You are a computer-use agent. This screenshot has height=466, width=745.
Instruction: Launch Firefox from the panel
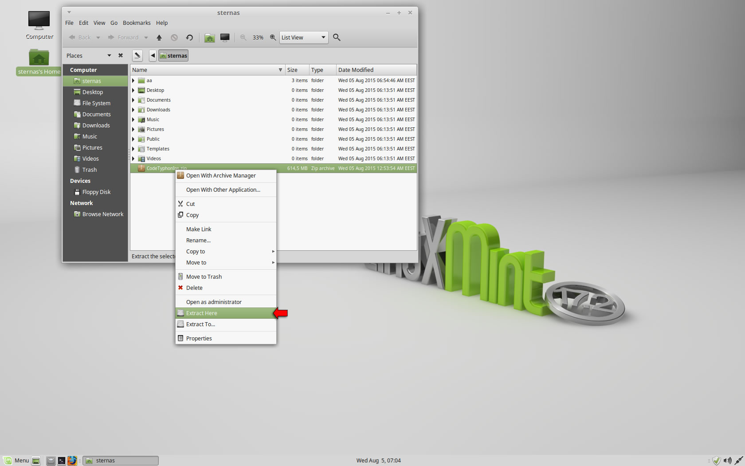pos(72,461)
